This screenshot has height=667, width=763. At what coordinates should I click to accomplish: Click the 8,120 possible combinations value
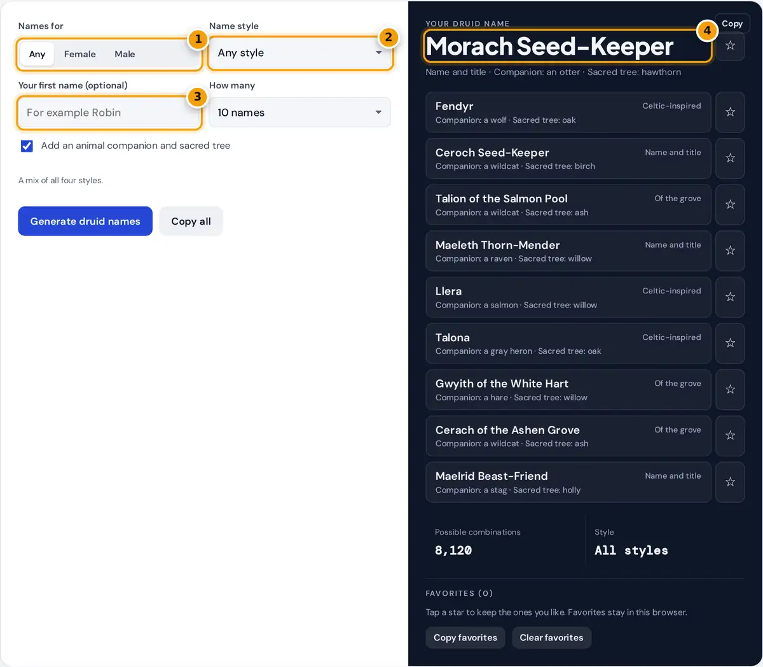[453, 551]
